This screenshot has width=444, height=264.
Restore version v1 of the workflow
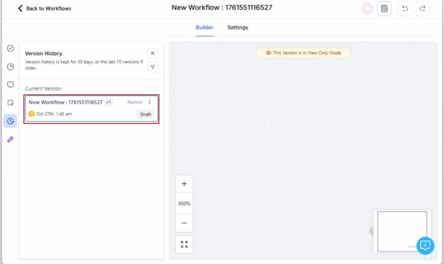point(134,102)
